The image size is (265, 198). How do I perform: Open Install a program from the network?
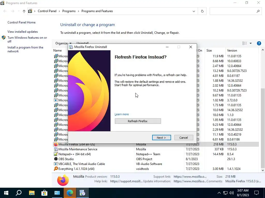(25, 49)
